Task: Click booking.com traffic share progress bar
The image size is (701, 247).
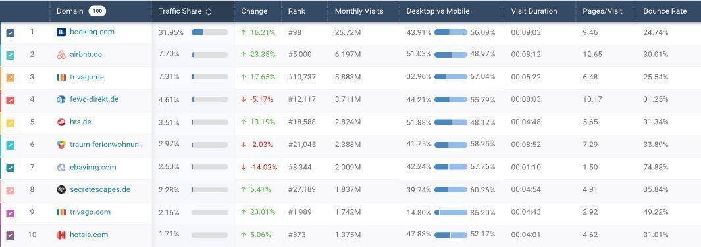Action: coord(210,32)
